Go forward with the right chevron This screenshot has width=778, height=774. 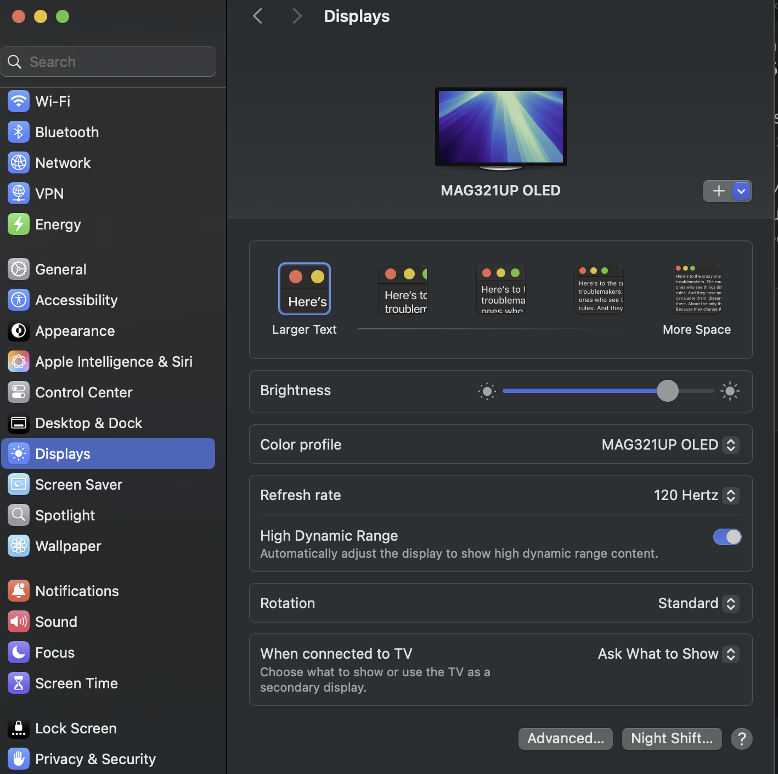[x=297, y=16]
